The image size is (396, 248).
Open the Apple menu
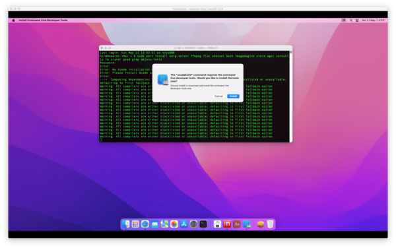(x=13, y=20)
